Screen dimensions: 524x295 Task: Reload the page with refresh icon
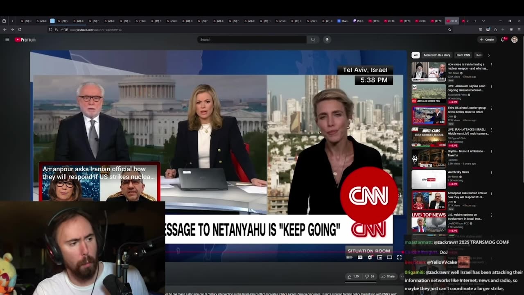(x=20, y=29)
